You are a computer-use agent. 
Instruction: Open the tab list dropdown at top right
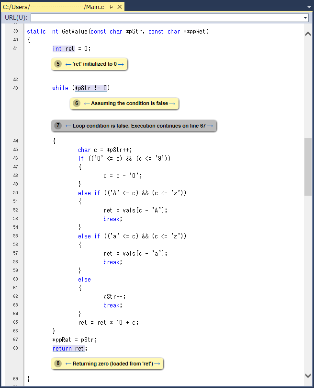coord(308,7)
